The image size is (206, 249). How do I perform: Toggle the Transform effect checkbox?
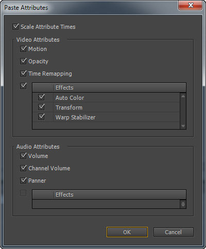click(x=41, y=107)
